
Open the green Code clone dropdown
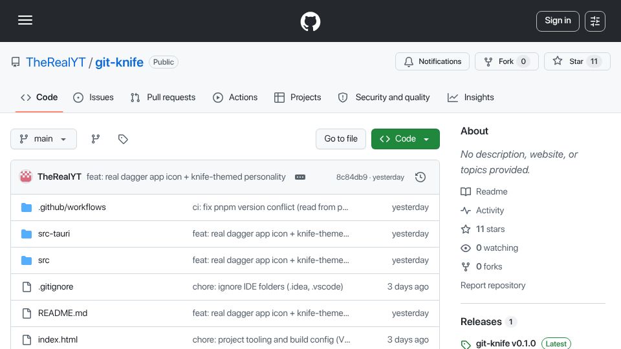(405, 139)
